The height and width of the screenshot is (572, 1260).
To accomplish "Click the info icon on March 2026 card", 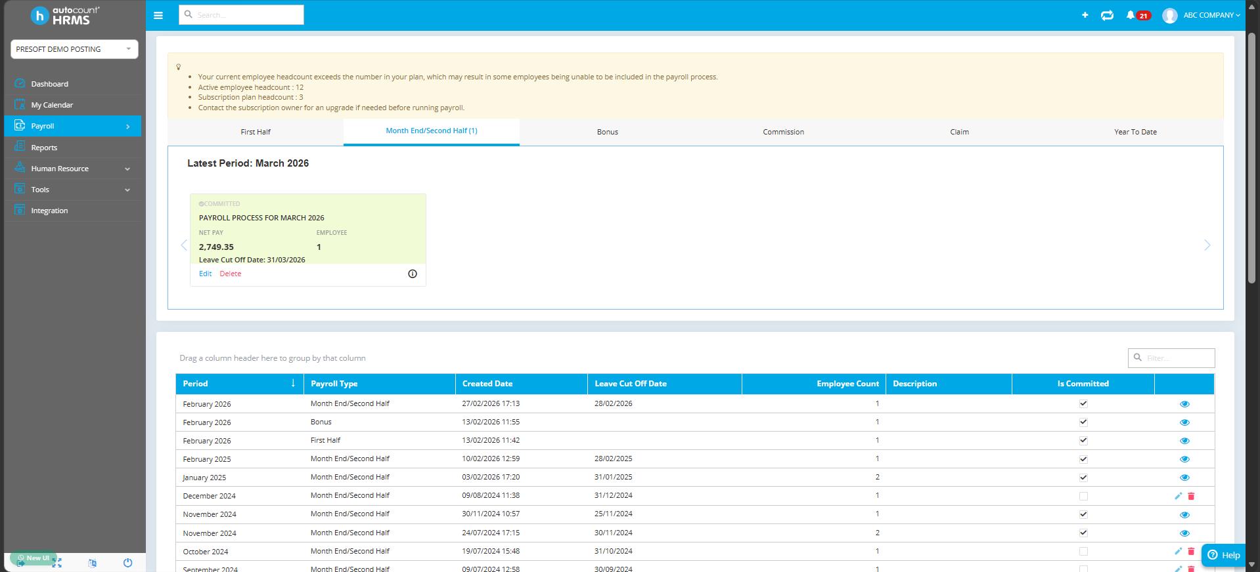I will point(413,274).
